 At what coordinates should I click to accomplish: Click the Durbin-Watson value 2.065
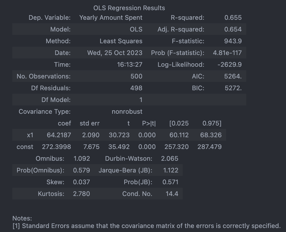[170, 159]
